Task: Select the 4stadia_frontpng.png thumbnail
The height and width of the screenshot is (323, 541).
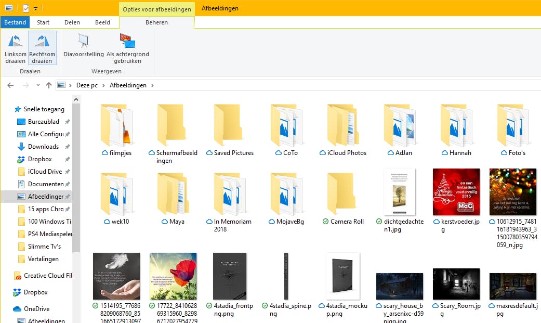Action: 229,276
